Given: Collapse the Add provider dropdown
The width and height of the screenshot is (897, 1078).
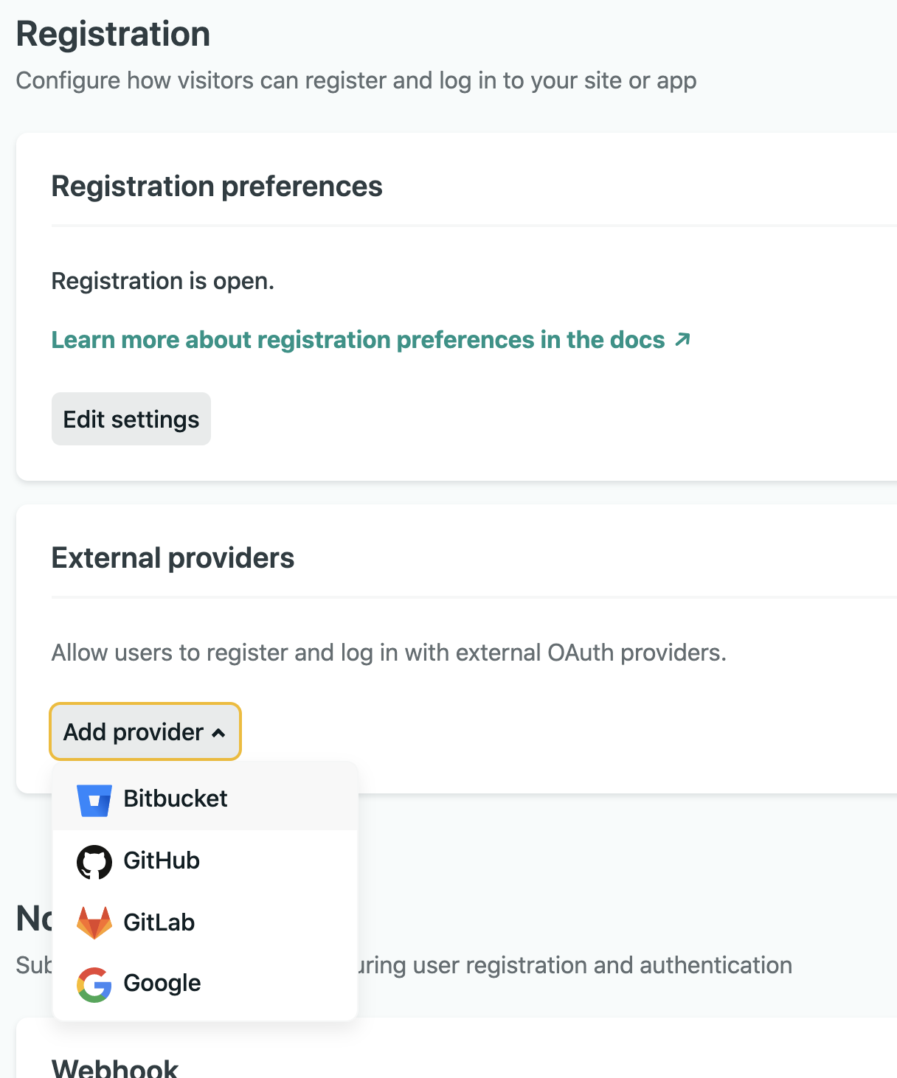Looking at the screenshot, I should coord(145,731).
